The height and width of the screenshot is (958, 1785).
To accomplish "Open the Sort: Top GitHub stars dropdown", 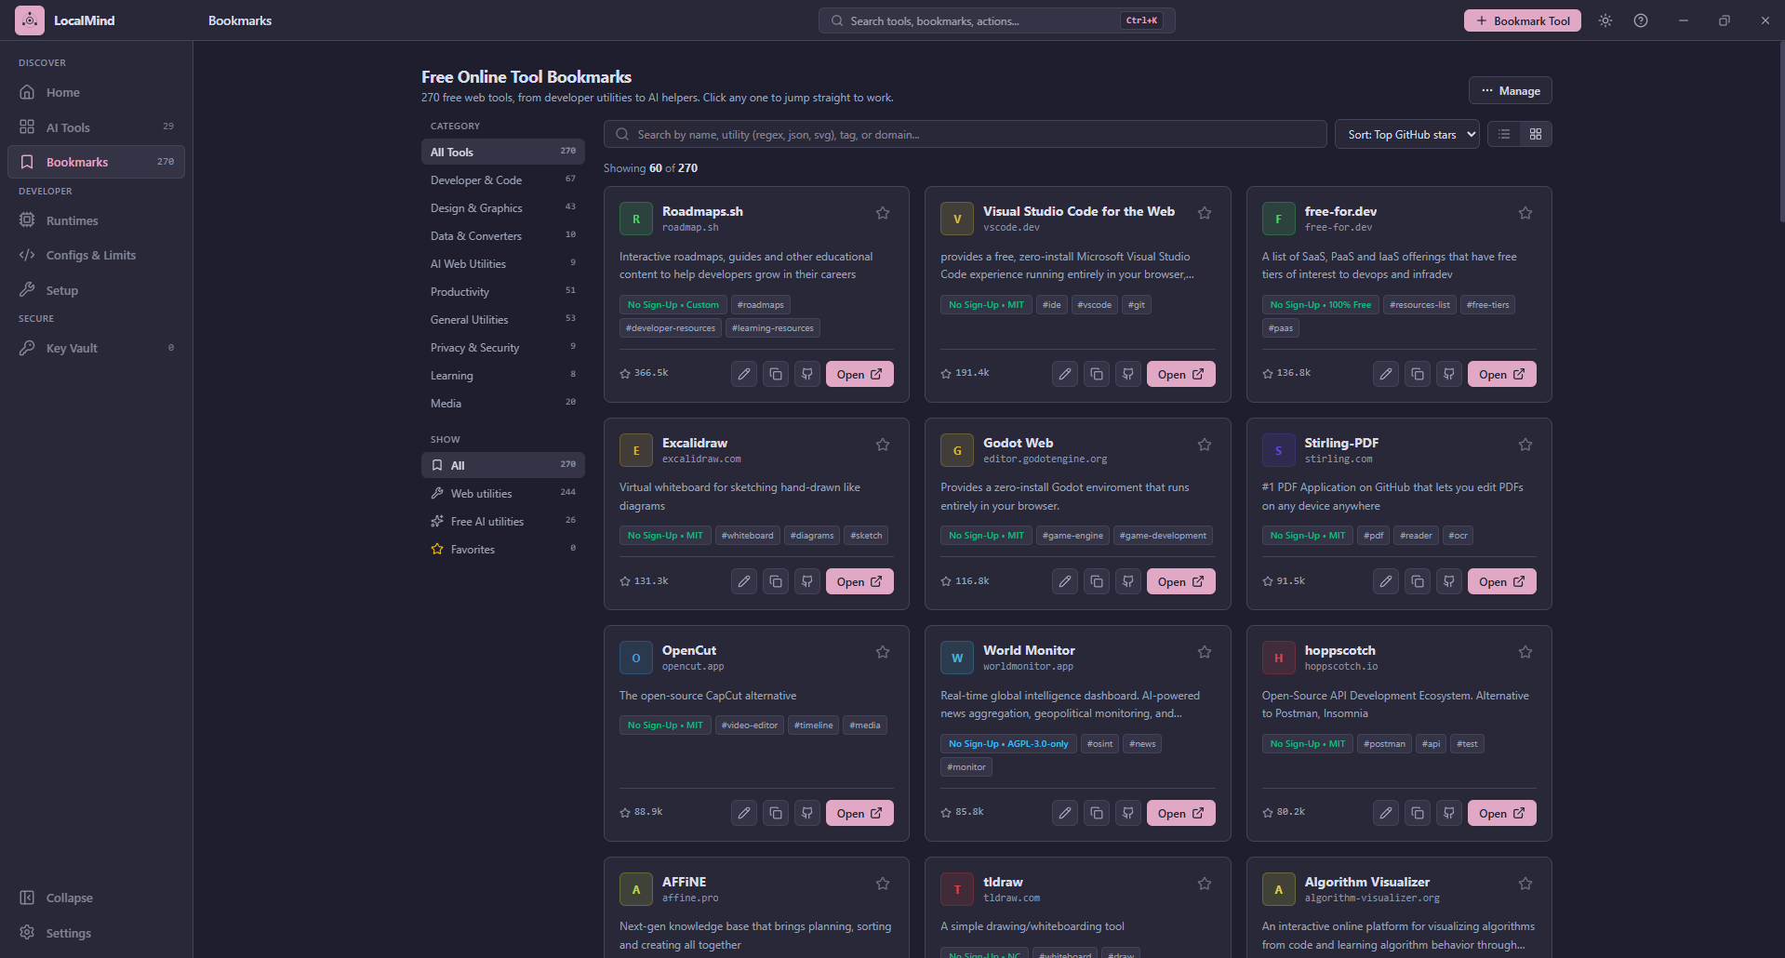I will click(x=1406, y=134).
